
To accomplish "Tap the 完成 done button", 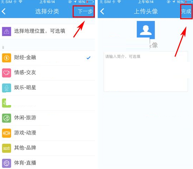I will click(x=186, y=11).
